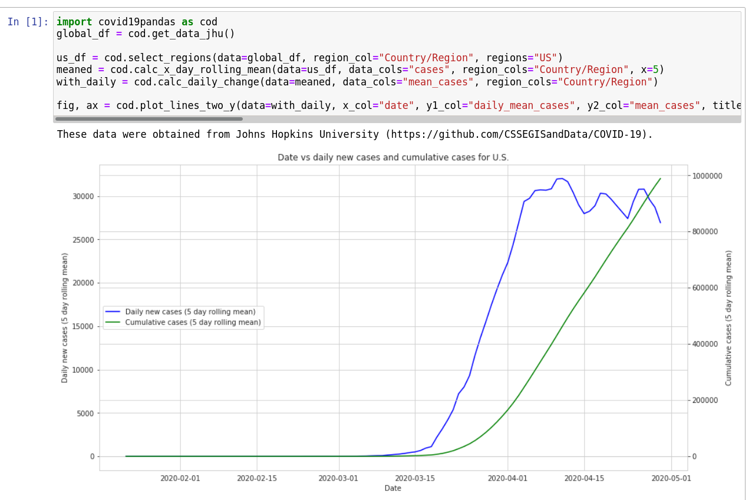Click the x-axis tick label 2020-05-01
The width and height of the screenshot is (752, 500).
pyautogui.click(x=671, y=478)
